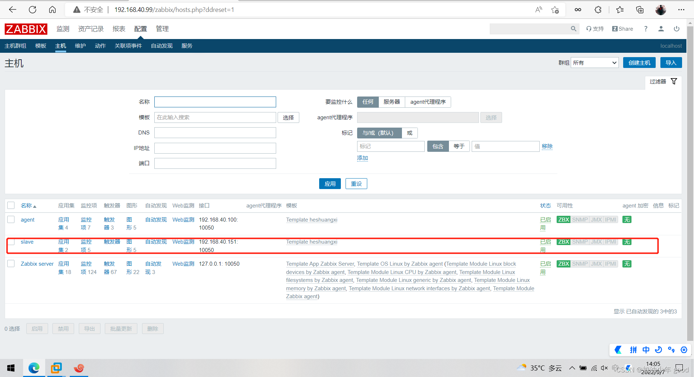Open the read aloud icon in address bar

click(x=539, y=10)
